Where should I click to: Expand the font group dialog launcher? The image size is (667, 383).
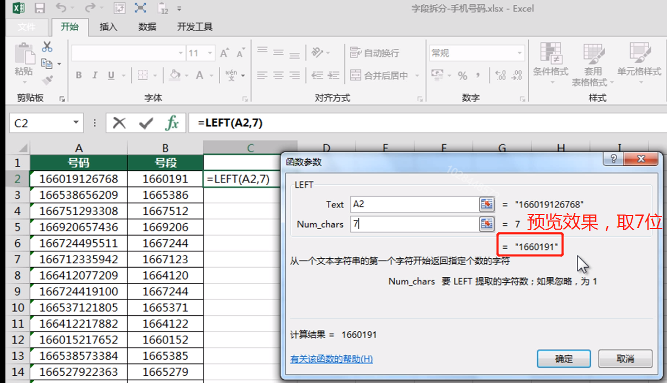(x=245, y=99)
